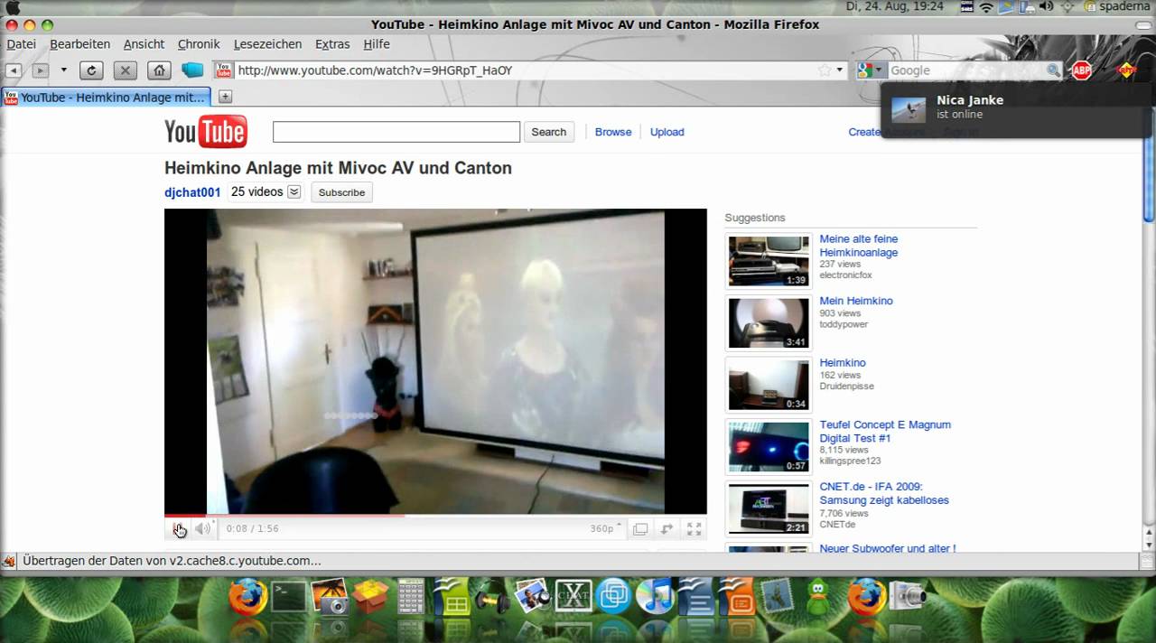Viewport: 1156px width, 643px height.
Task: Click into the Google search box
Action: (966, 70)
